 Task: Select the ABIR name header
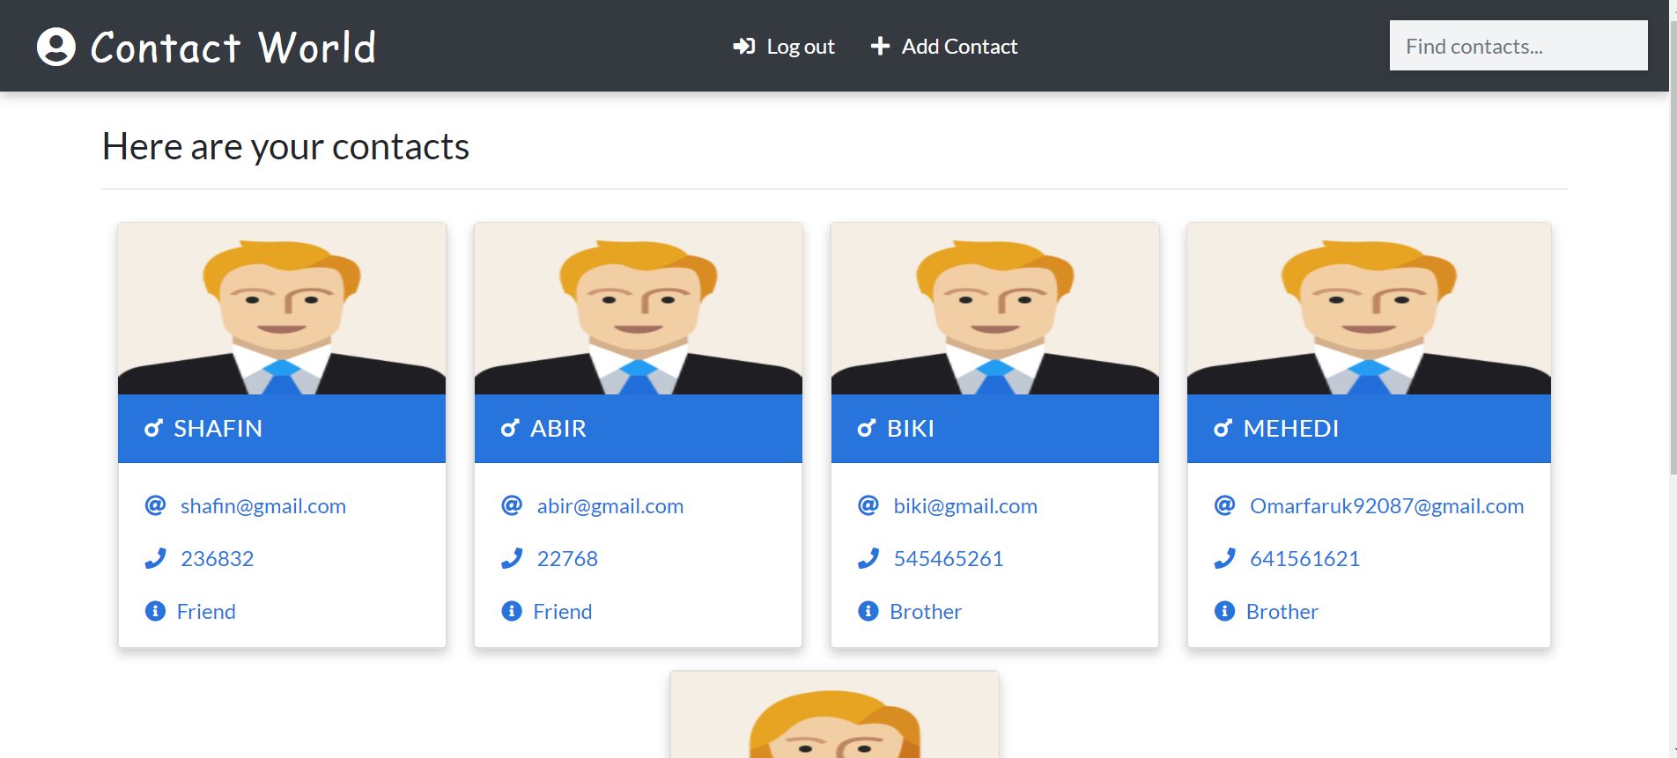639,429
